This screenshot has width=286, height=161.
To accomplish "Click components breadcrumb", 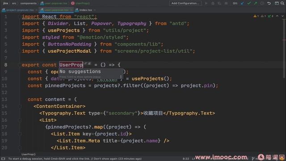I will pos(28,3).
